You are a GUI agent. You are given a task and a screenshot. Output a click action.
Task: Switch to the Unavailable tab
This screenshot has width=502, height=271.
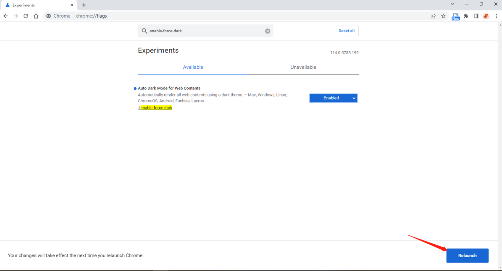[303, 67]
